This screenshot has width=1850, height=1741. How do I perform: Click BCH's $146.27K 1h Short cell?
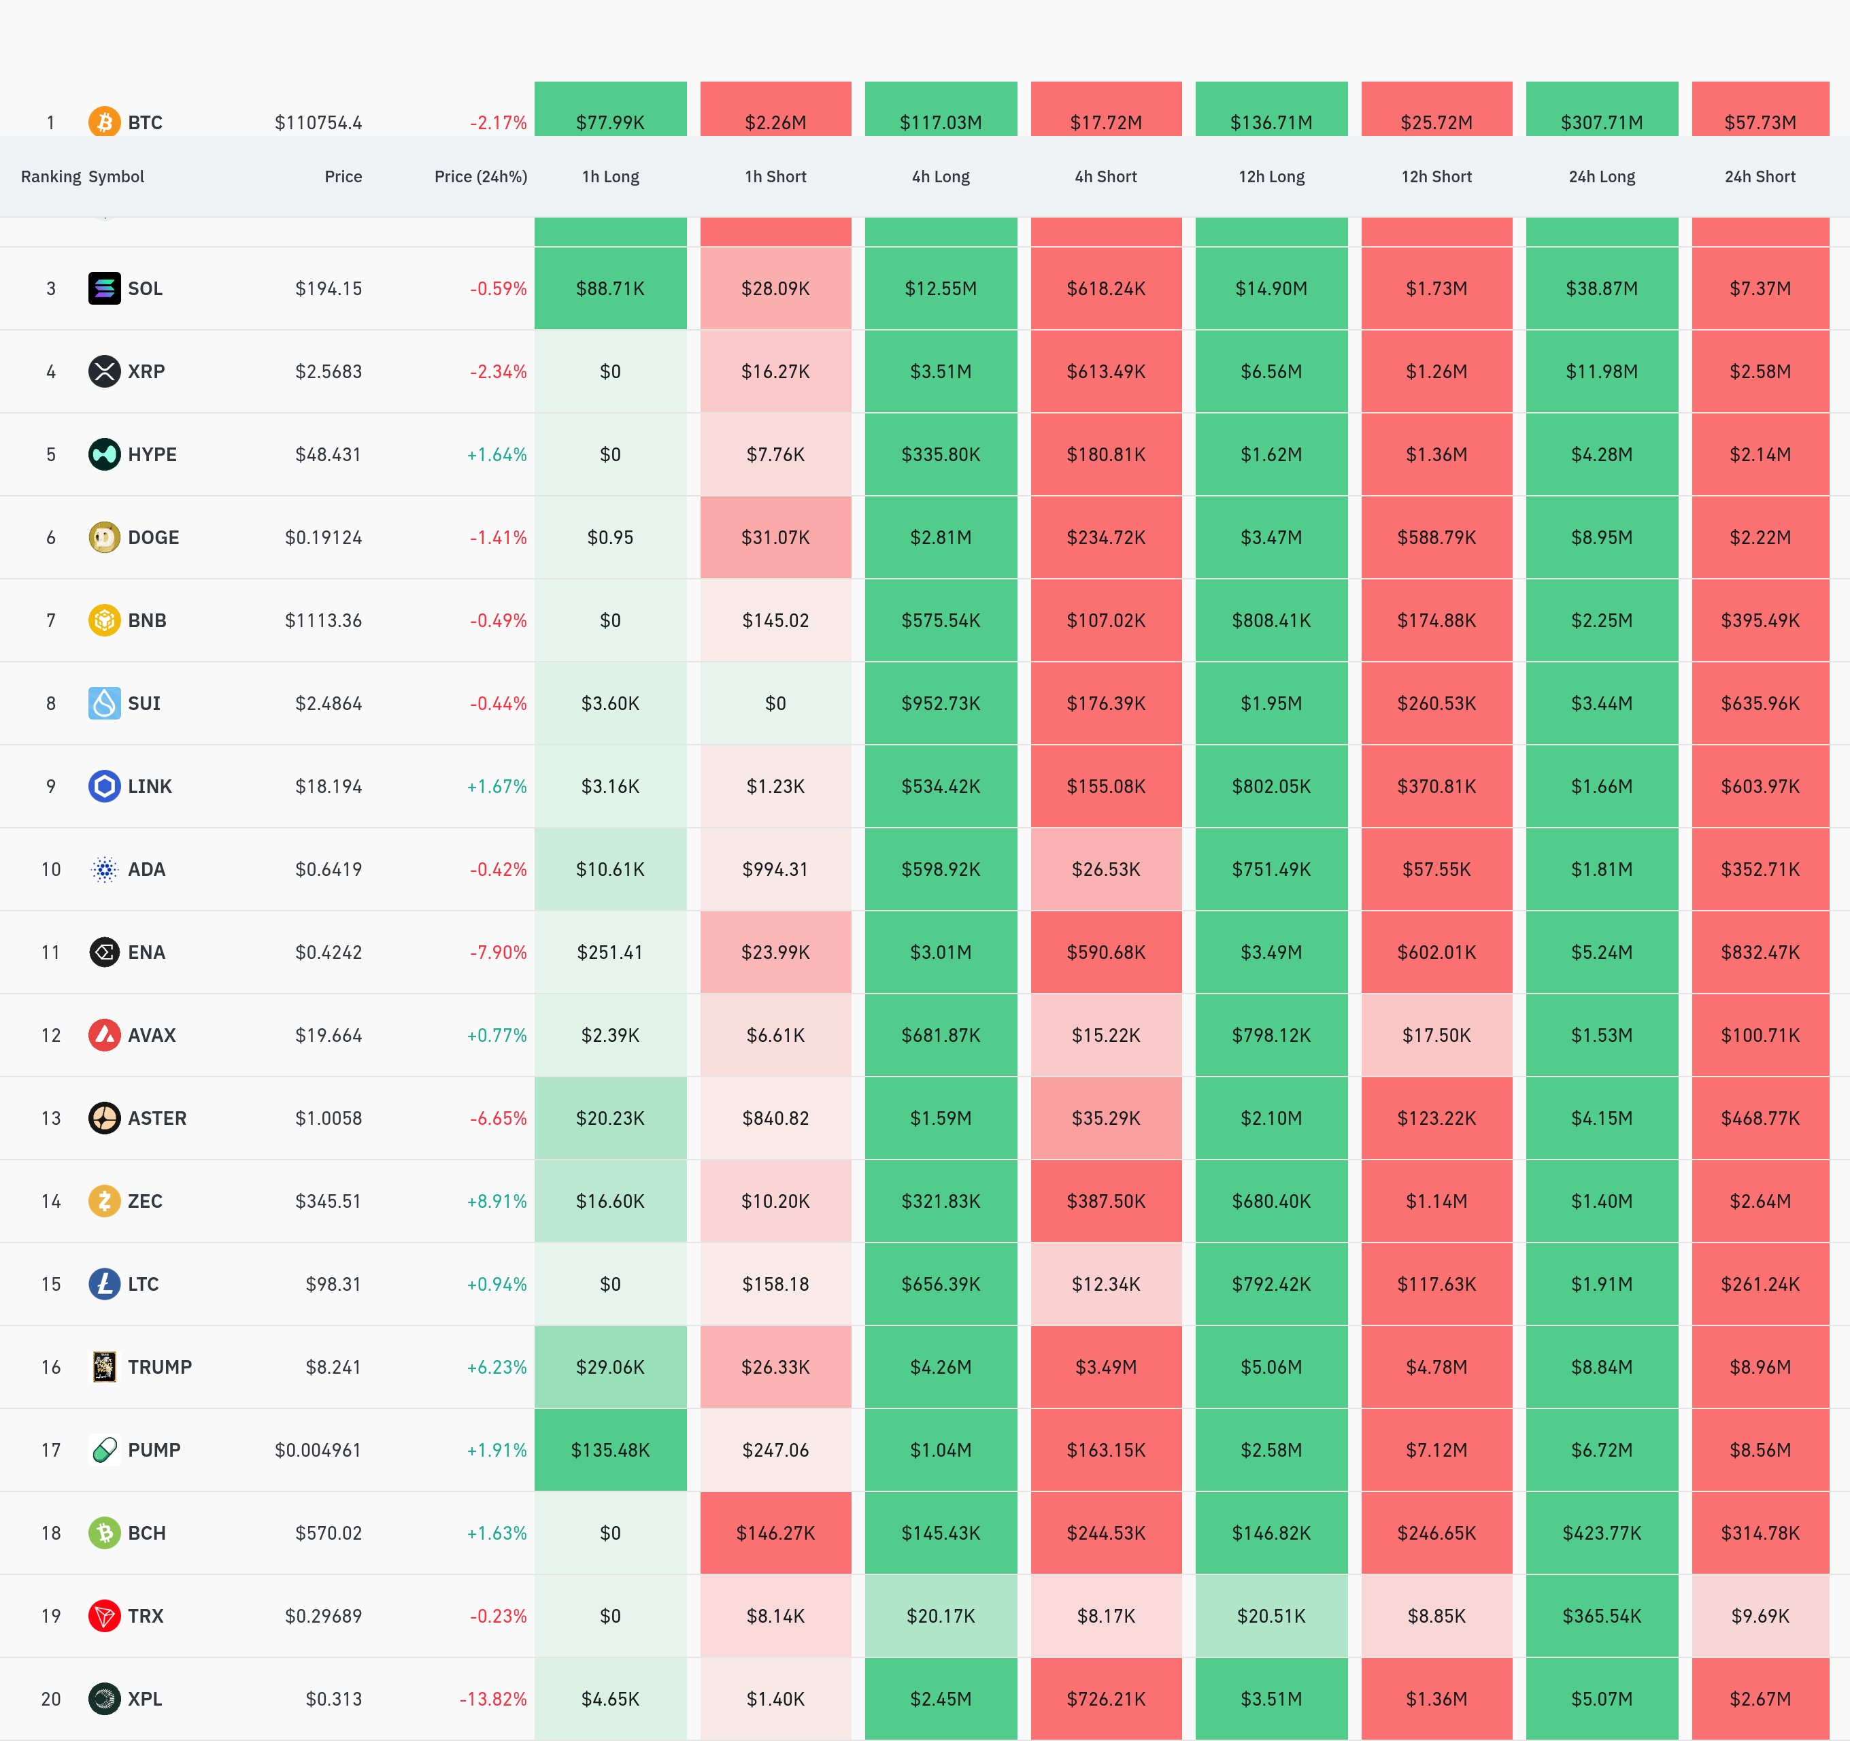775,1533
